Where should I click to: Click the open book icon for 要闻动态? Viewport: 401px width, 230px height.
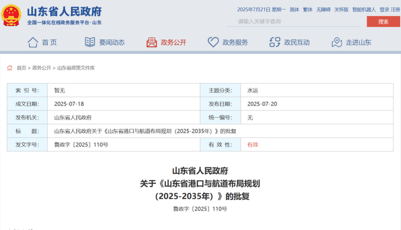90,42
